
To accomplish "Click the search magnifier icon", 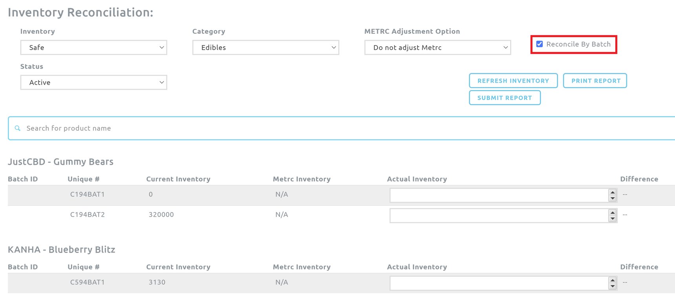I will pyautogui.click(x=17, y=128).
